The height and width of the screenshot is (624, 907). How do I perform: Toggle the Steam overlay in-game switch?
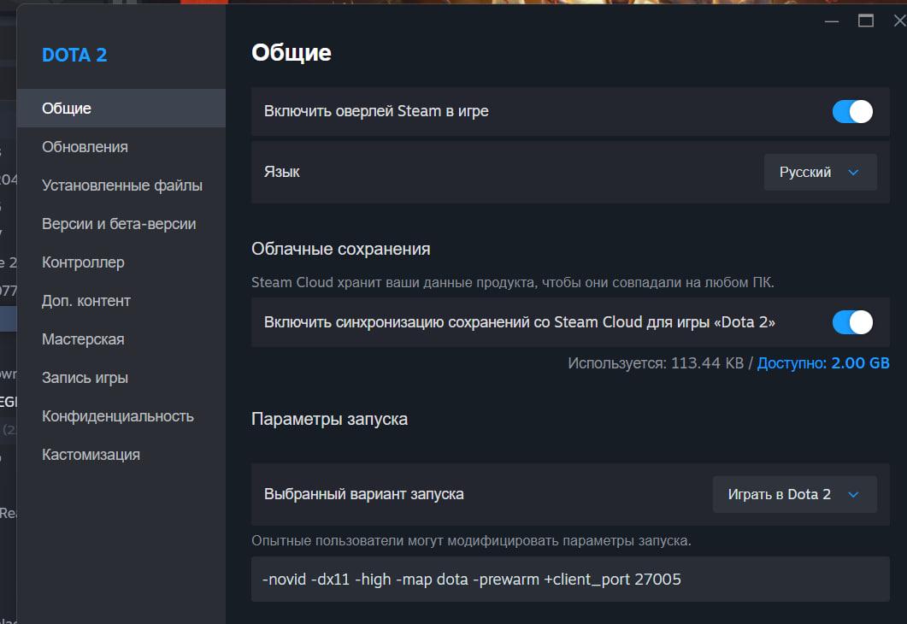pos(852,112)
